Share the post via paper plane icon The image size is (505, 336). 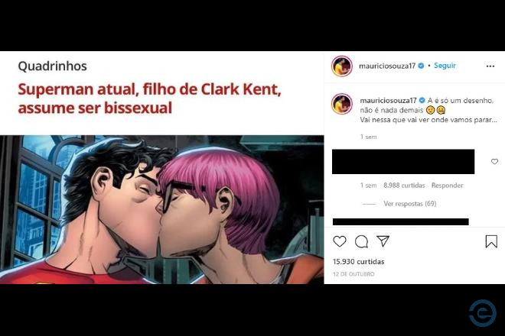coord(383,241)
